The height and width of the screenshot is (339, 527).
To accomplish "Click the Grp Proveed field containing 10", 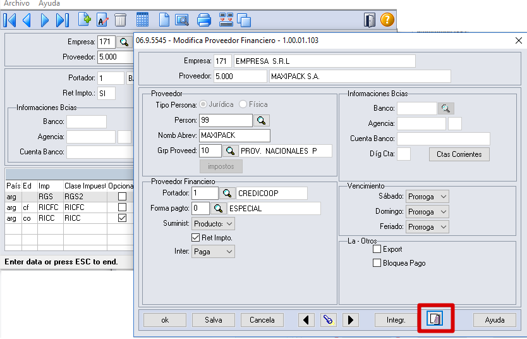I will (210, 151).
